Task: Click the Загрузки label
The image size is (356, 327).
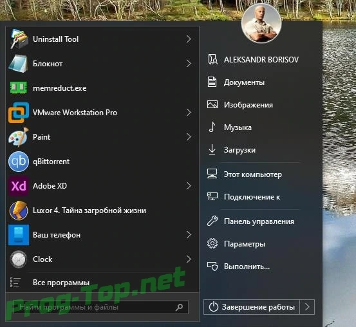Action: [239, 150]
